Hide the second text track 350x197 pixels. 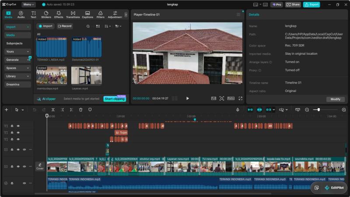pos(18,133)
